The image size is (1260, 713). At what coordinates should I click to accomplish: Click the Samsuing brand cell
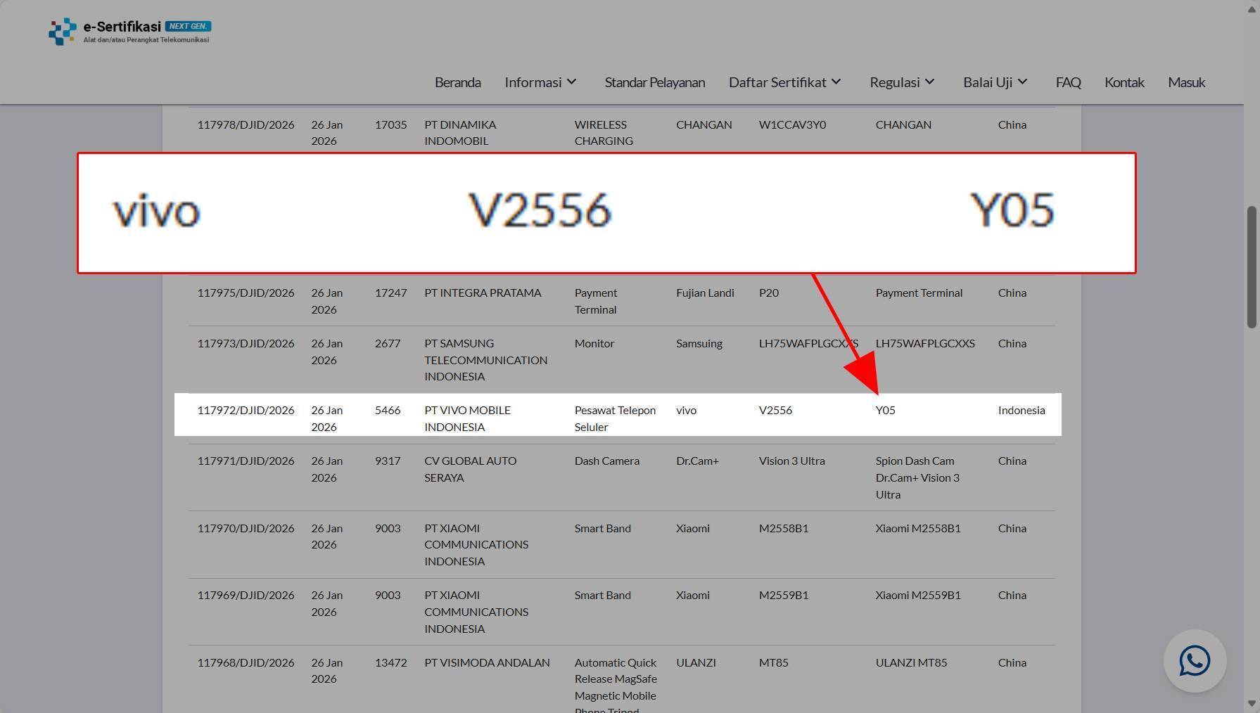(699, 343)
